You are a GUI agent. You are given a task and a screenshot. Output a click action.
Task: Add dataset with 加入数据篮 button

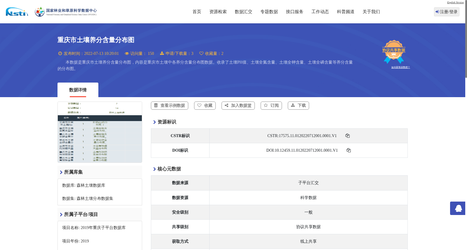click(238, 106)
